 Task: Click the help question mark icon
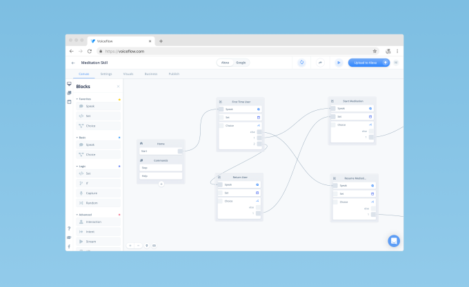[69, 228]
